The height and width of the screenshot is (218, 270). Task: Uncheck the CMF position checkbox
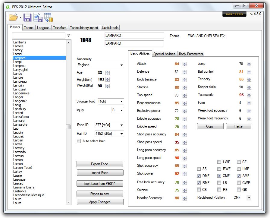click(219, 175)
